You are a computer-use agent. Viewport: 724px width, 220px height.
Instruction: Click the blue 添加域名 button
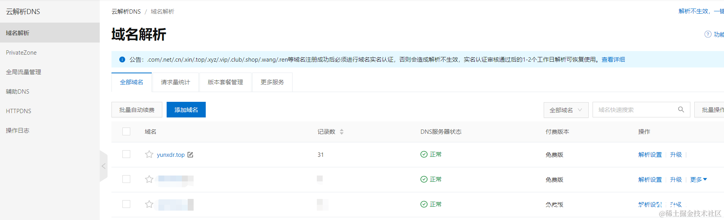tap(186, 110)
